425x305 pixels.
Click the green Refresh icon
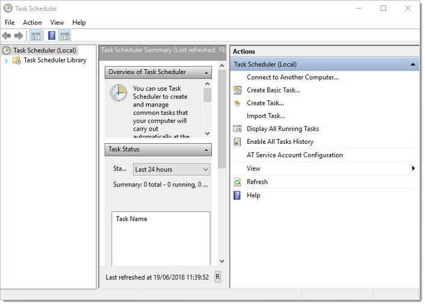(237, 182)
